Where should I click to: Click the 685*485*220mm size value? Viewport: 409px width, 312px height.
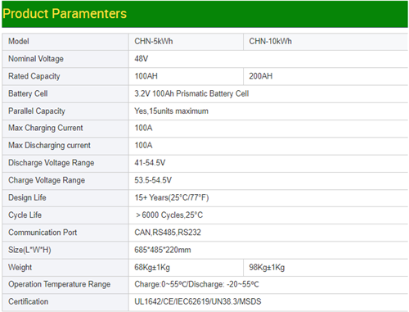[163, 250]
